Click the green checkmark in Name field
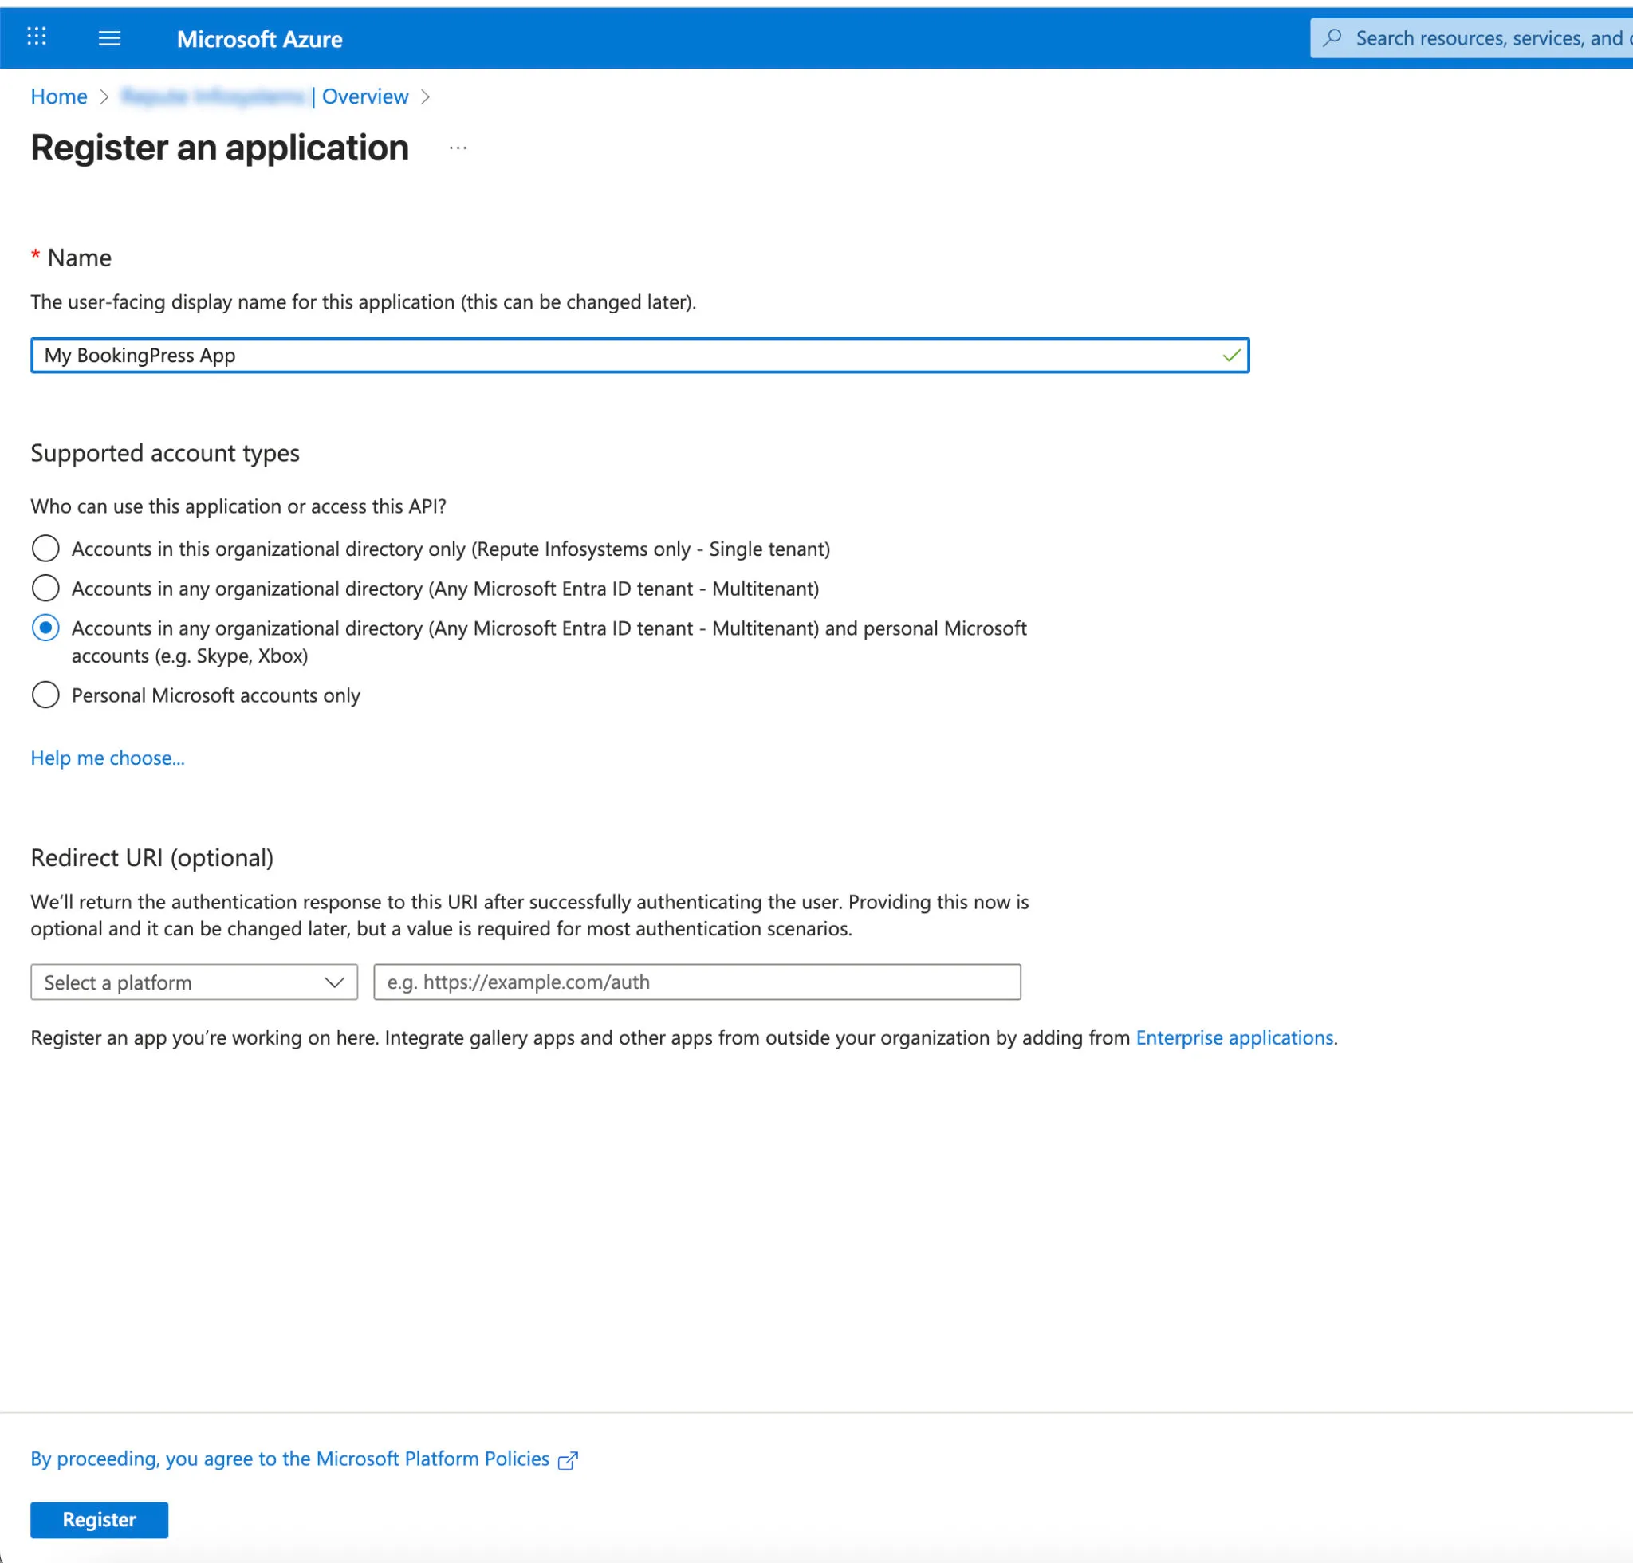1633x1563 pixels. point(1231,356)
